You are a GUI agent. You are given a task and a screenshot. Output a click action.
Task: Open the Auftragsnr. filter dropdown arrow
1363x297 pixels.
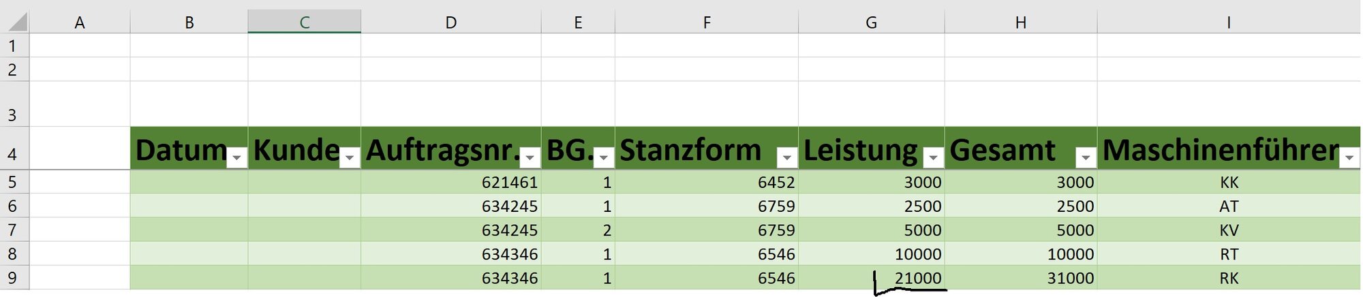(x=530, y=158)
